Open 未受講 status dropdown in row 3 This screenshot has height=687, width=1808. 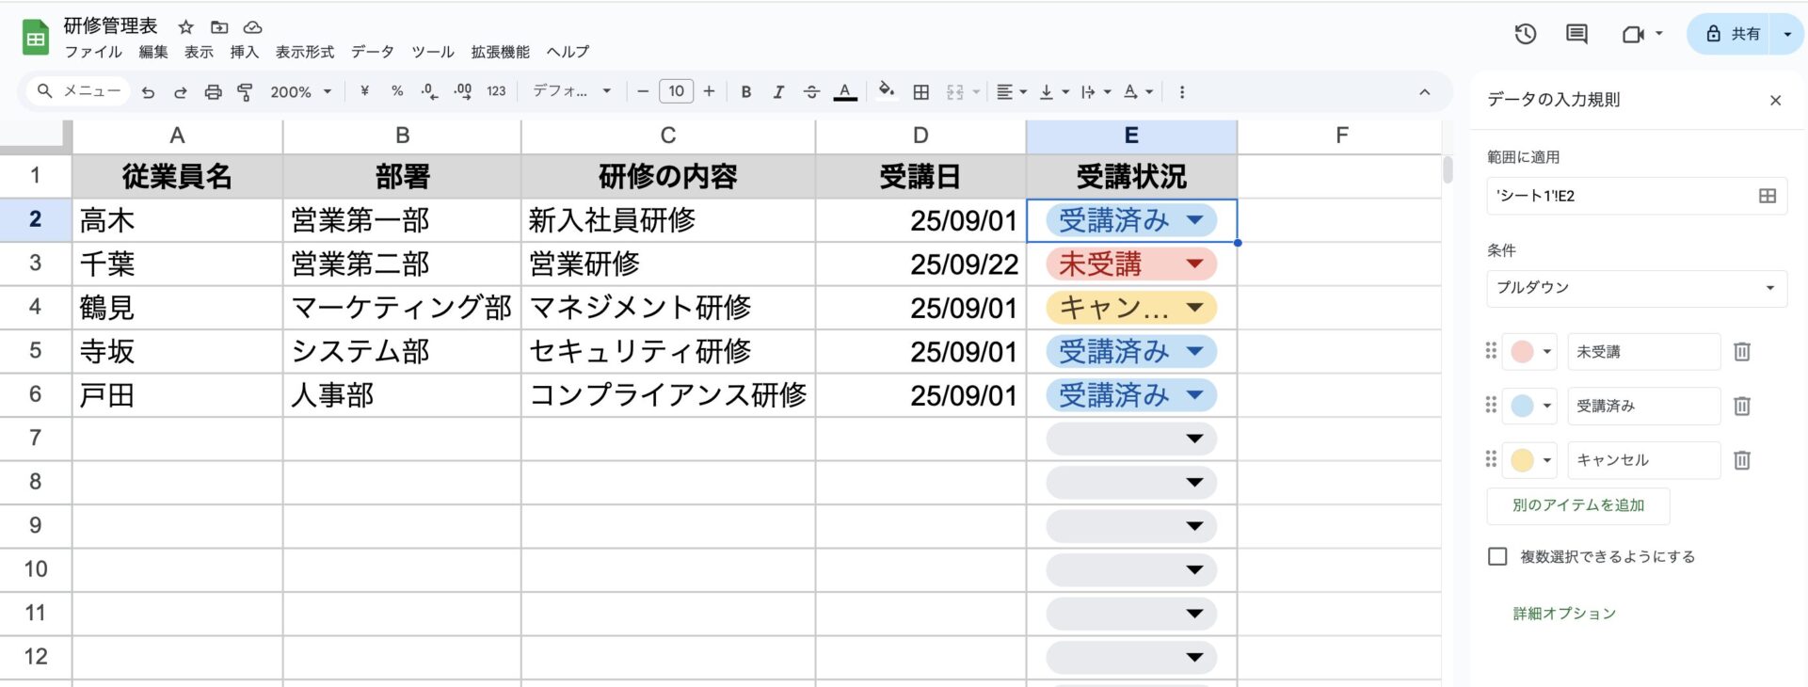1194,264
